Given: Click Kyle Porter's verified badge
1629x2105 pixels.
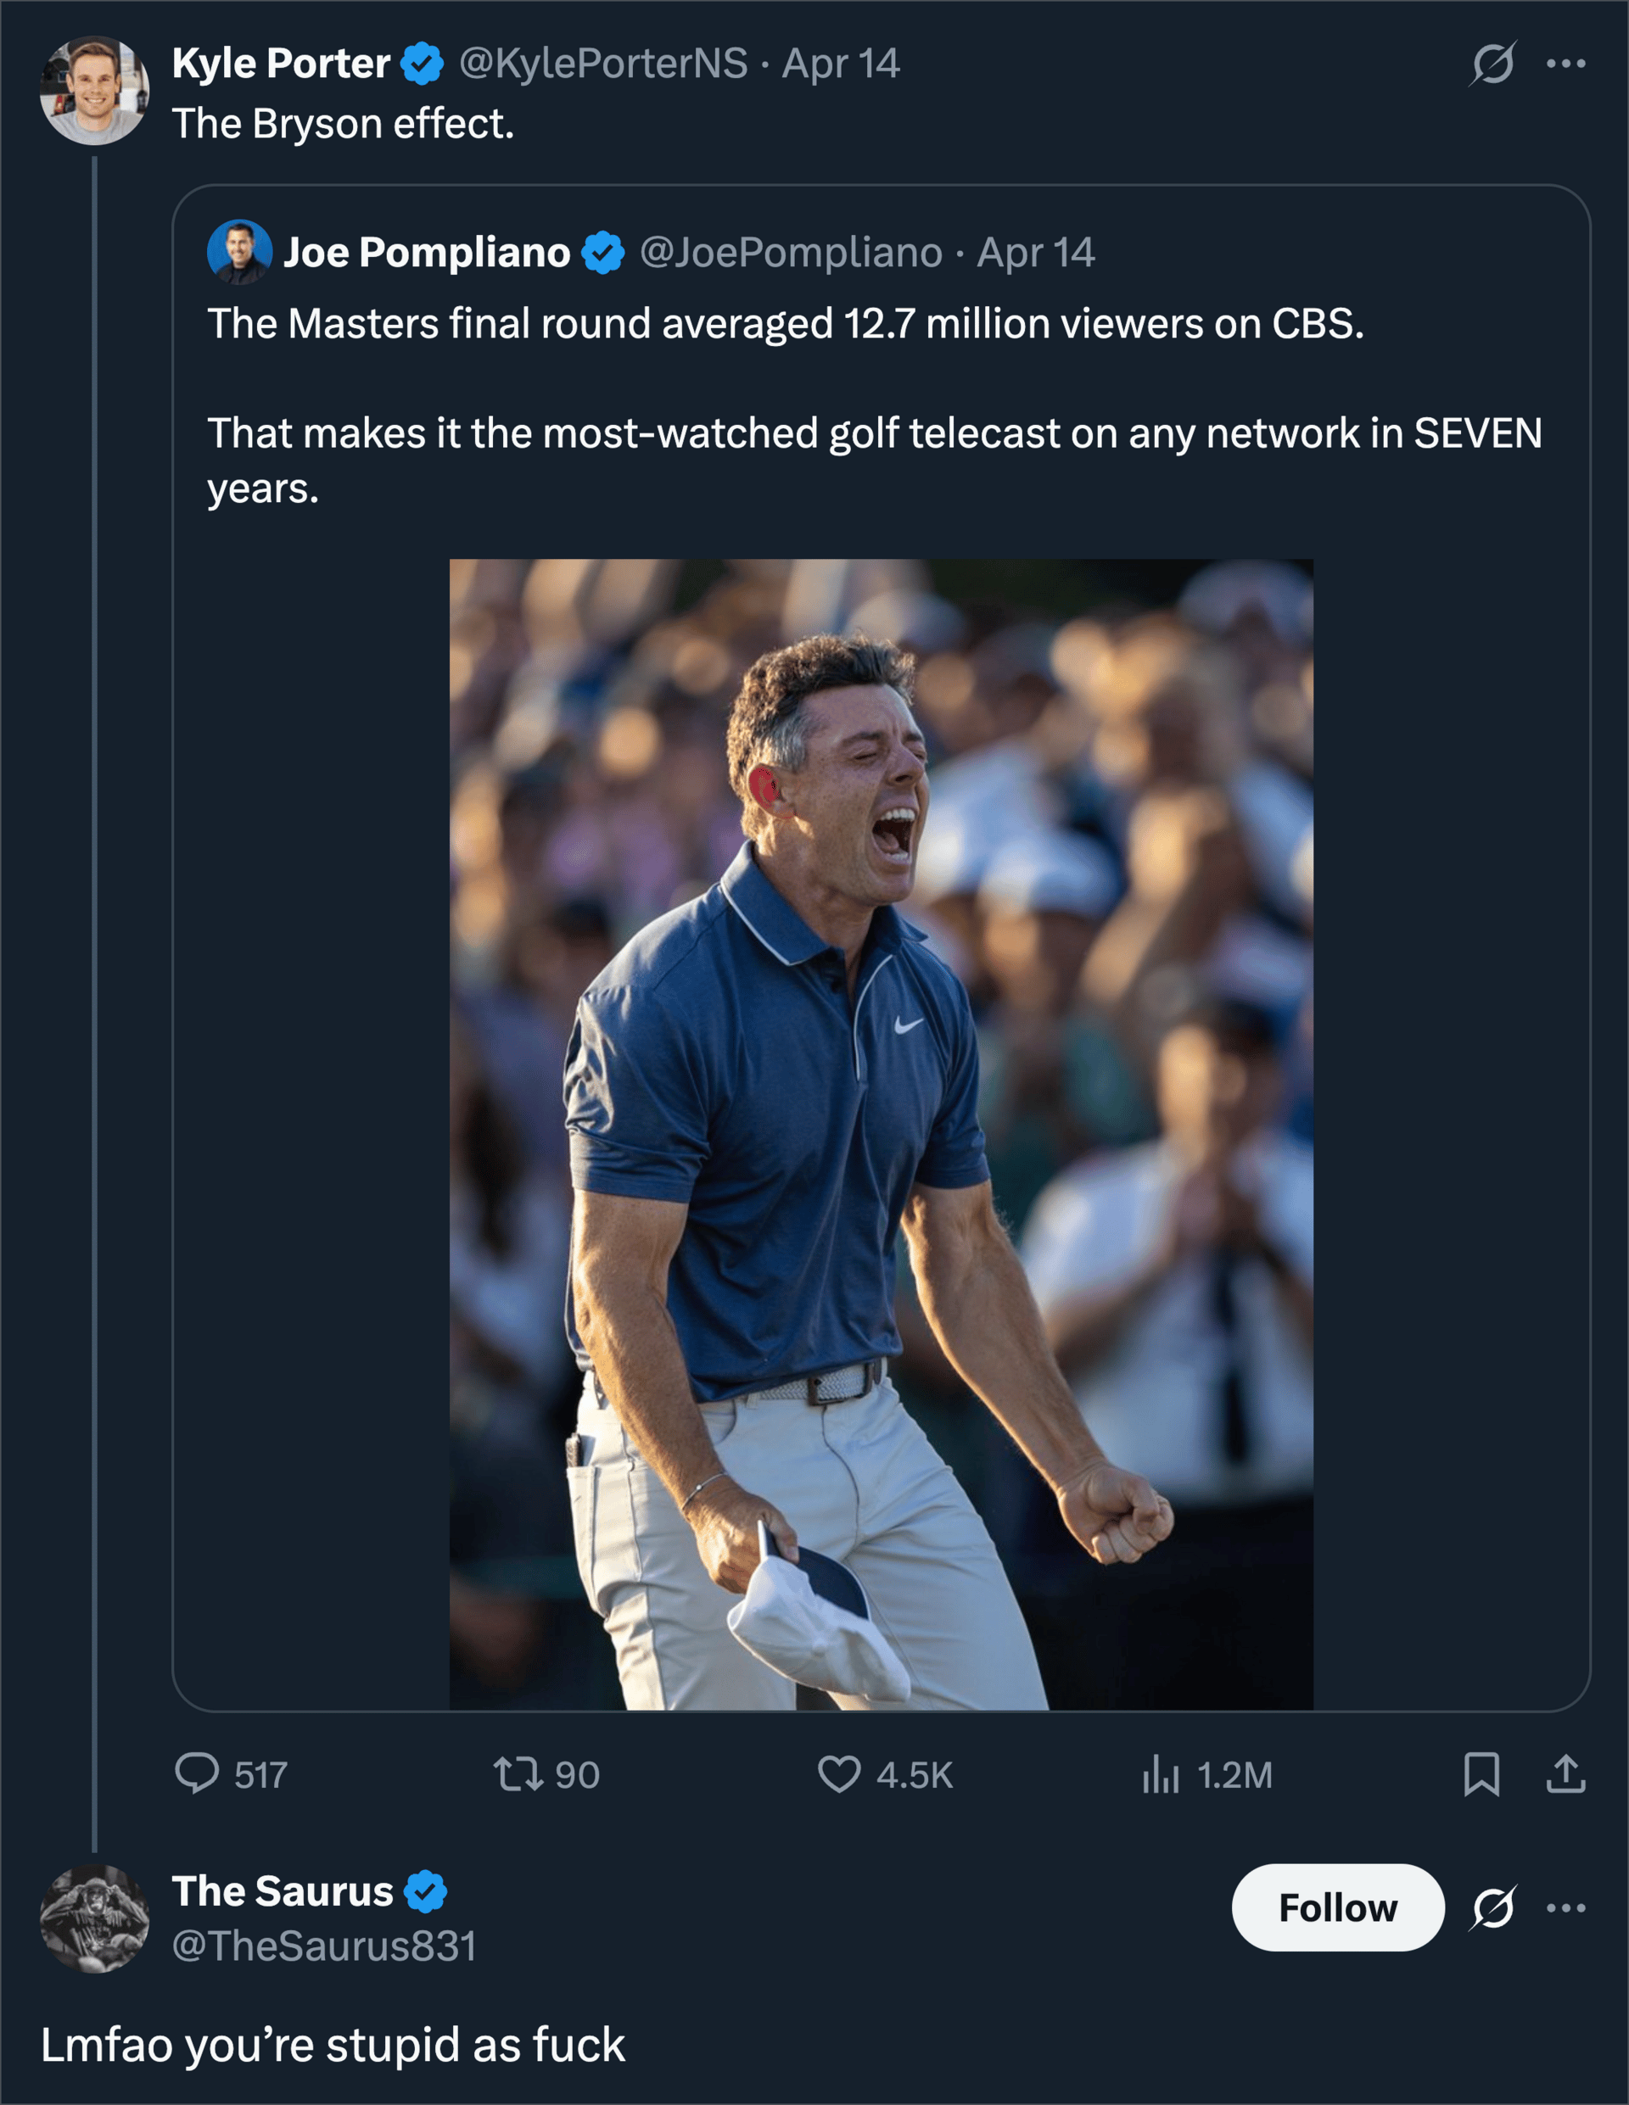Looking at the screenshot, I should pos(422,64).
